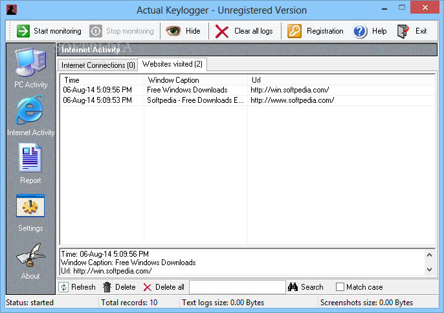Click the details pane up scroll arrow

[429, 255]
